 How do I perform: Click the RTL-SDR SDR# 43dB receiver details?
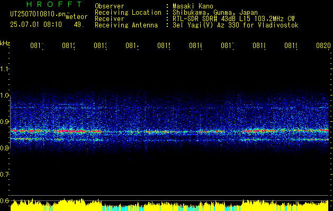[233, 19]
